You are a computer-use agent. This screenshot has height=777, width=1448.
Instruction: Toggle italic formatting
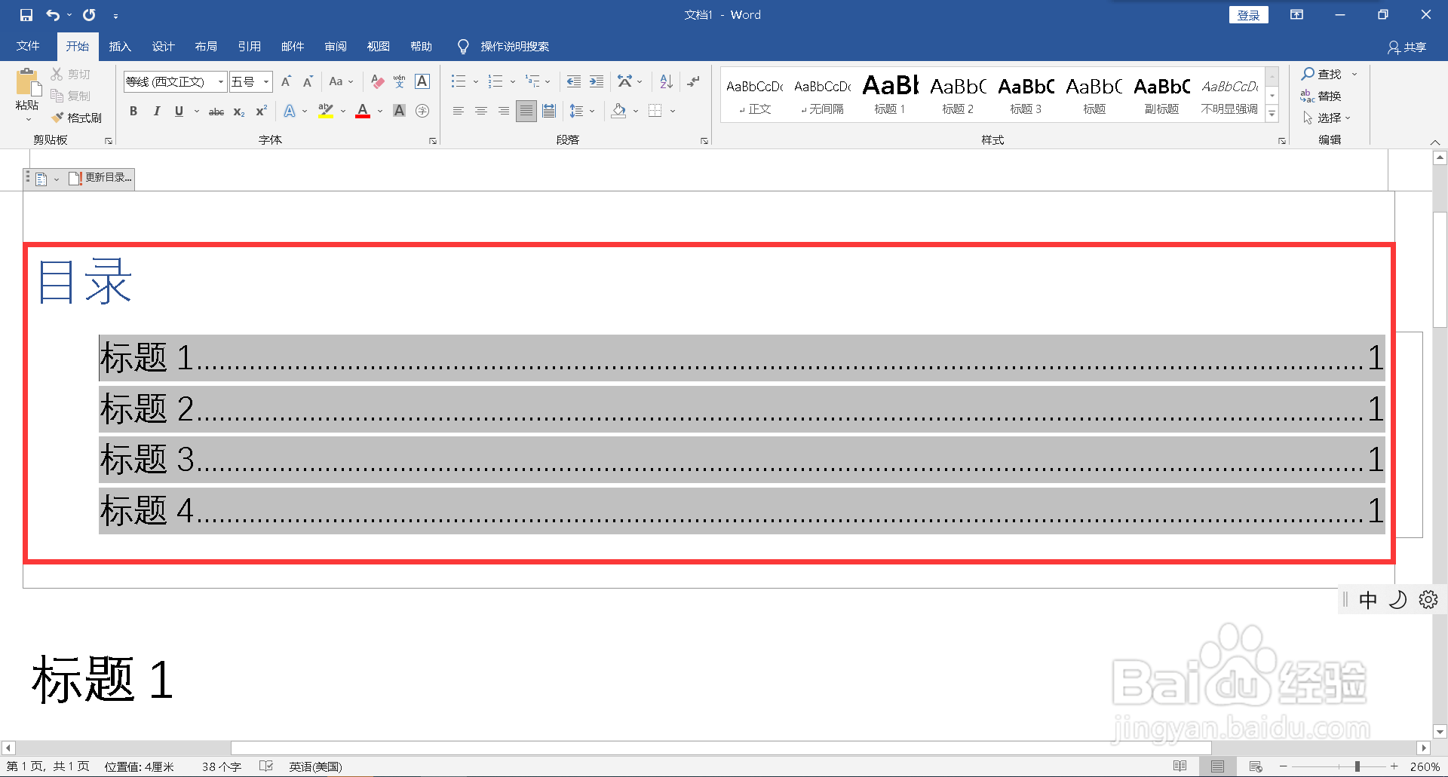[156, 112]
